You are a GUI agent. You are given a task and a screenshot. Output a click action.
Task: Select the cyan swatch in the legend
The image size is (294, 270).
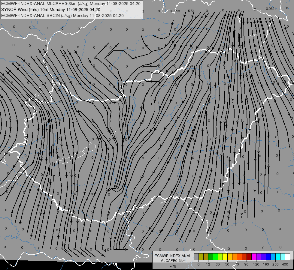278,256
